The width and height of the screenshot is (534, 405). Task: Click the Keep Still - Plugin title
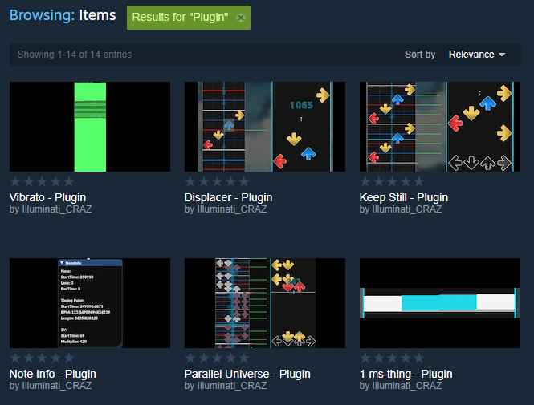click(404, 197)
